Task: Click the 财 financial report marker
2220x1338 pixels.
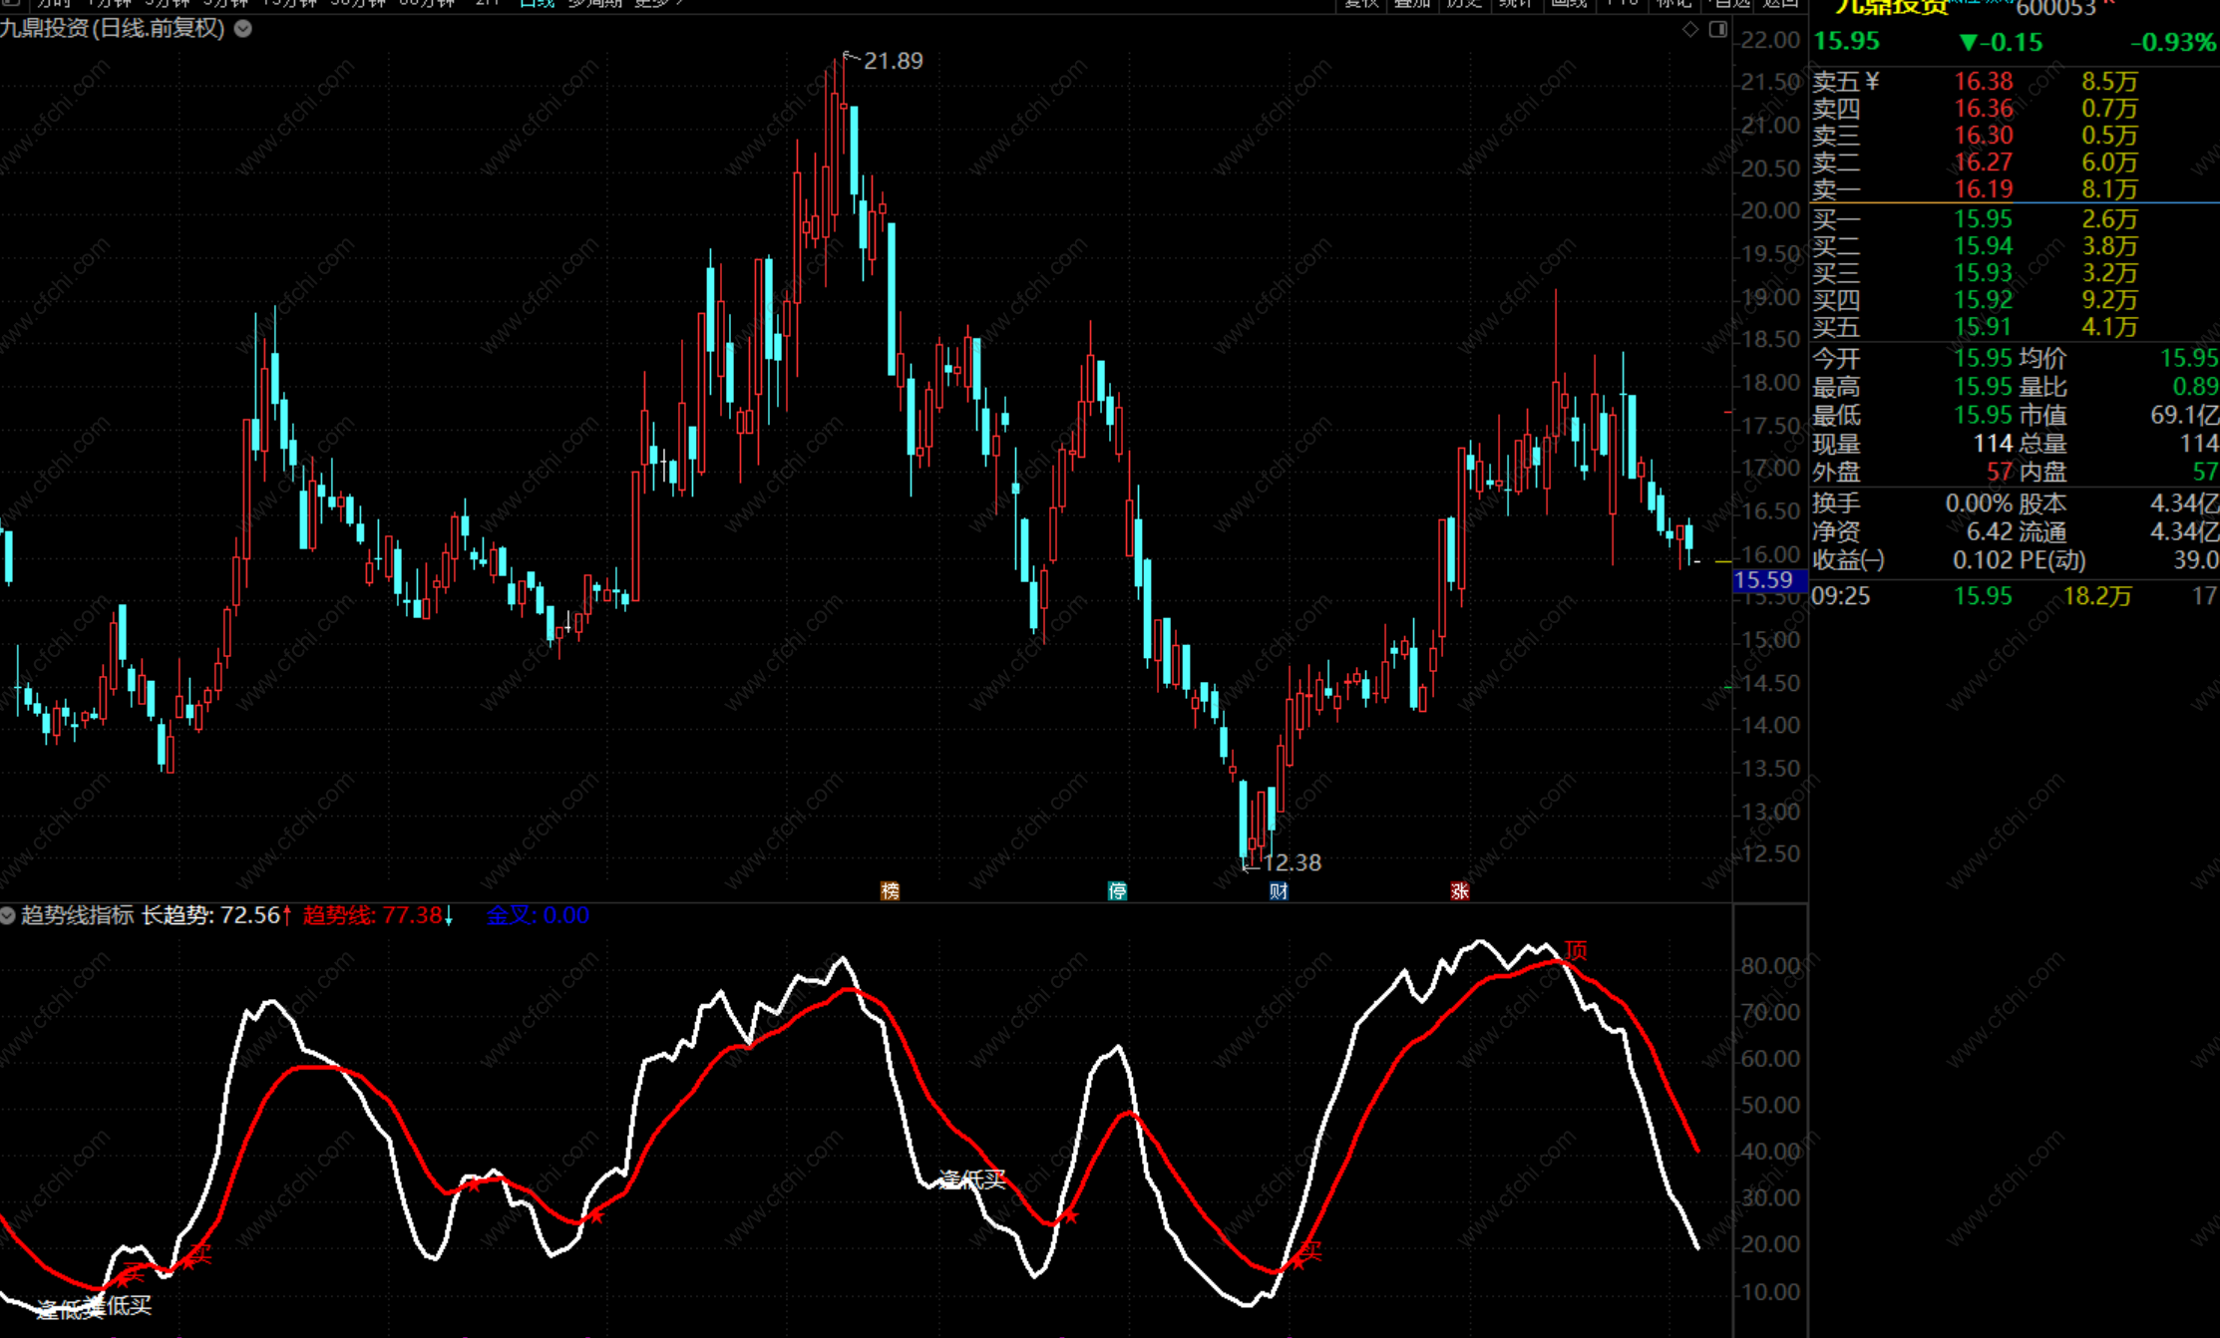Action: click(1278, 890)
